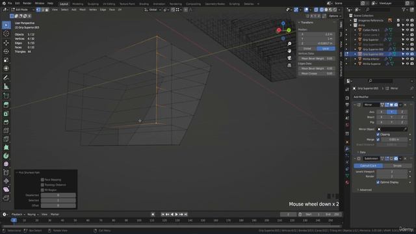
Task: Select Global transform space button
Action: (x=307, y=49)
